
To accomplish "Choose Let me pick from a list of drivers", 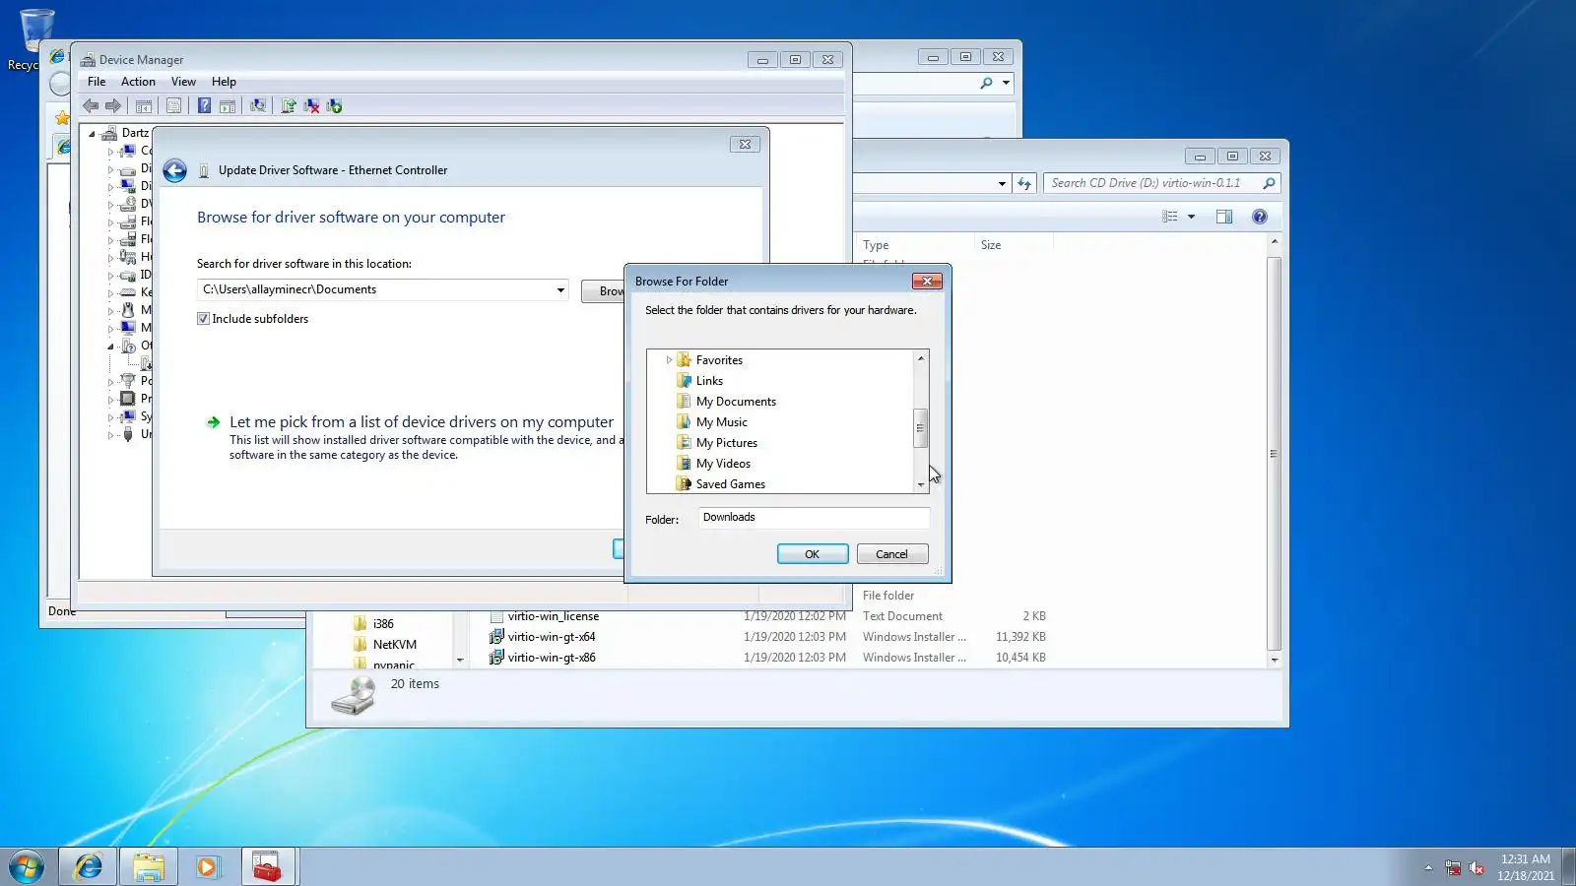I will 422,422.
